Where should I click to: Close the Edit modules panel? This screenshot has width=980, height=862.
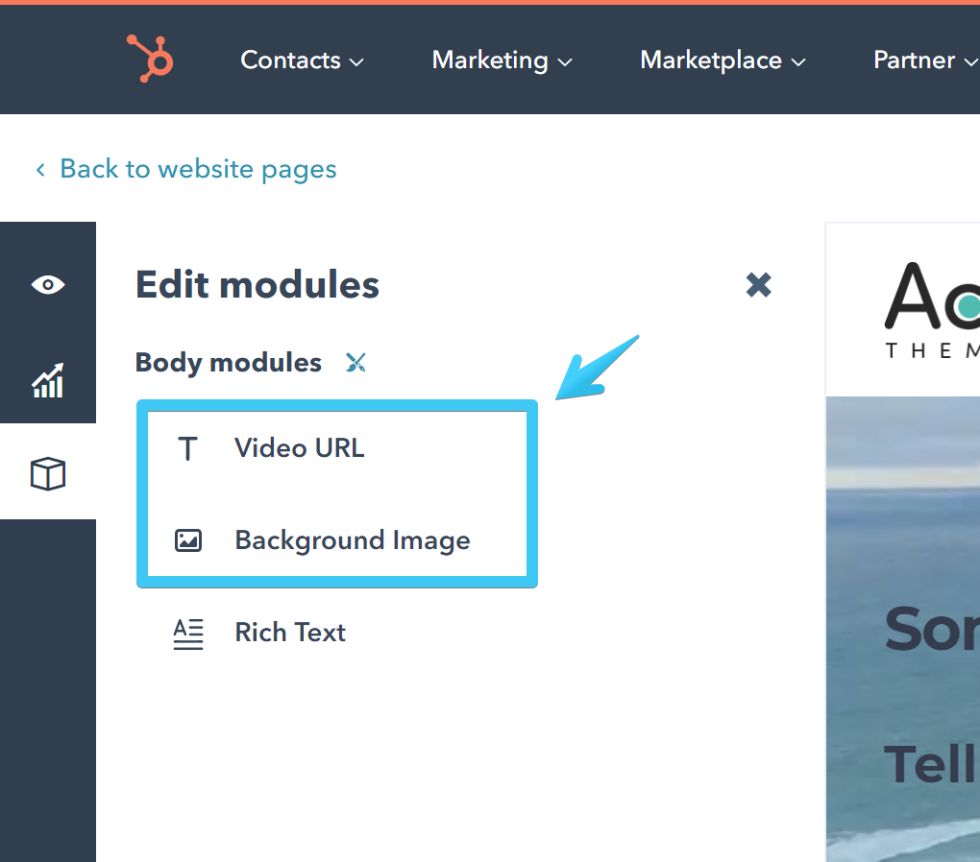coord(758,284)
